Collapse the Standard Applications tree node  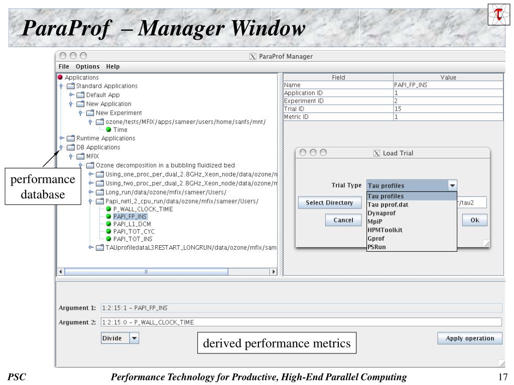[x=61, y=86]
